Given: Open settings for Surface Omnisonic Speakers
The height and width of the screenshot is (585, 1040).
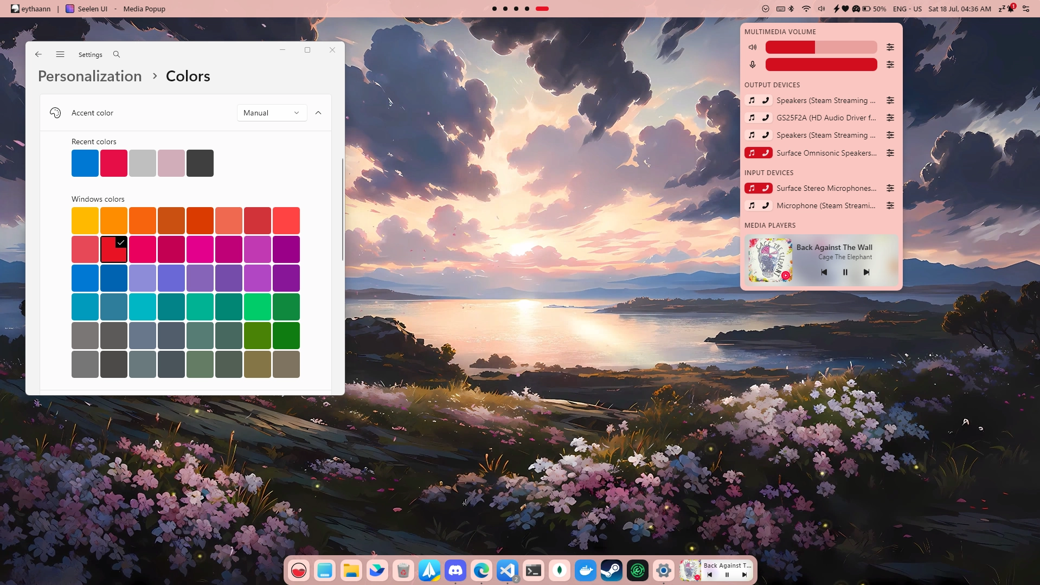Looking at the screenshot, I should click(x=890, y=153).
